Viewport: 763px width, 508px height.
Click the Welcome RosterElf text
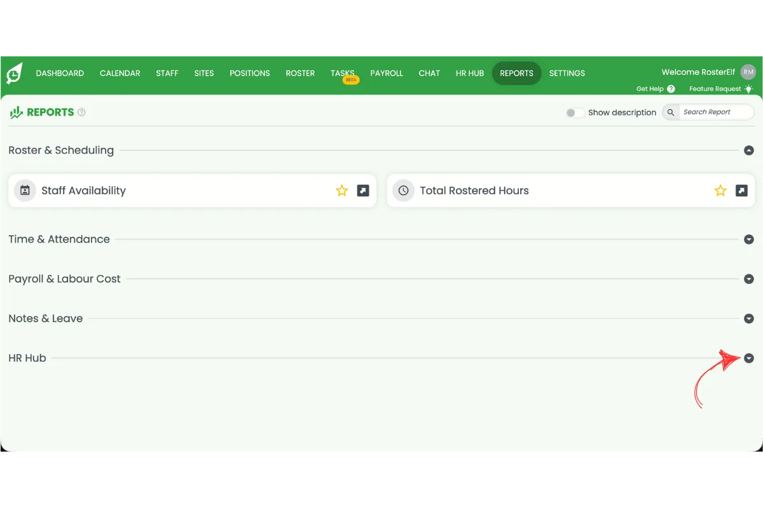699,72
